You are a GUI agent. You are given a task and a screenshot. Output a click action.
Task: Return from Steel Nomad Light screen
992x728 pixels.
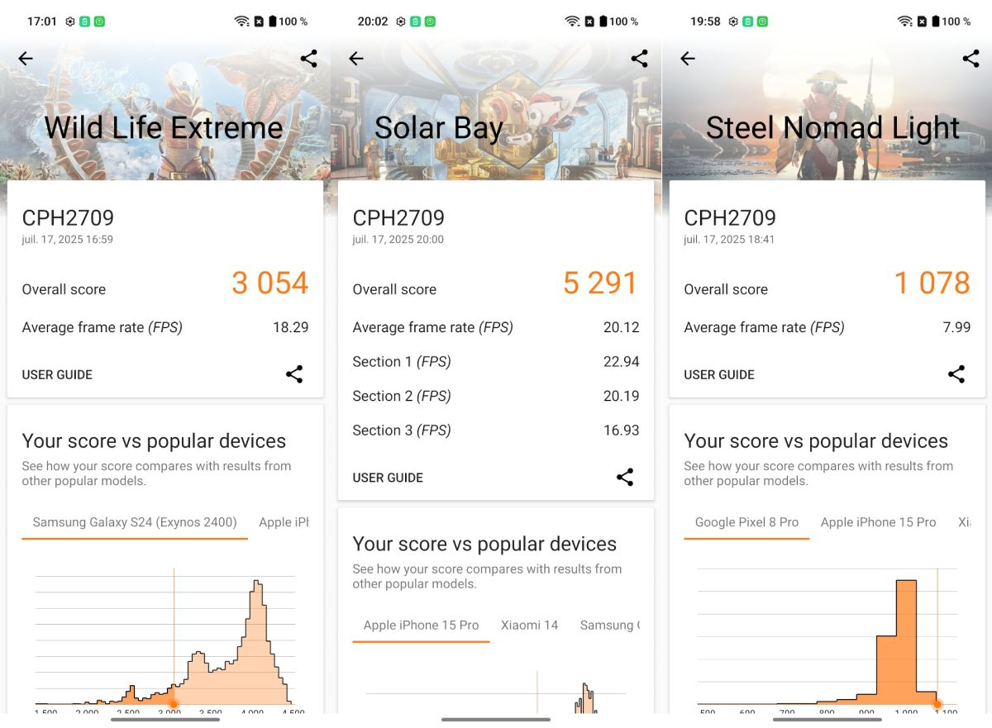[x=687, y=59]
